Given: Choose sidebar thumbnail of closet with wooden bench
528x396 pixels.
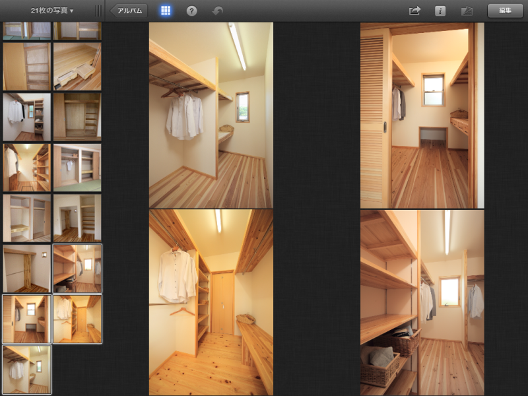Looking at the screenshot, I should tap(77, 319).
